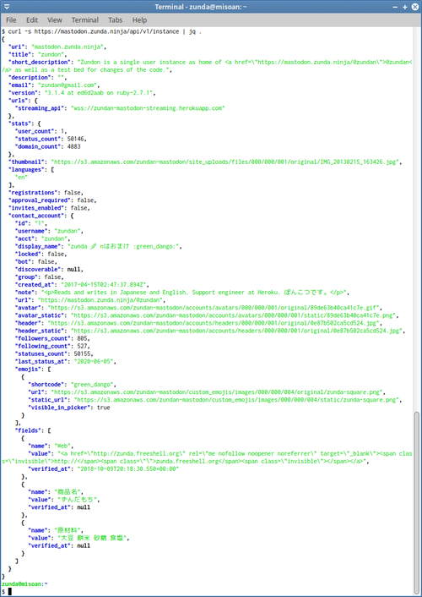Image resolution: width=422 pixels, height=597 pixels.
Task: Click the "verified_at" 2018-10-09 timestamp
Action: point(128,468)
